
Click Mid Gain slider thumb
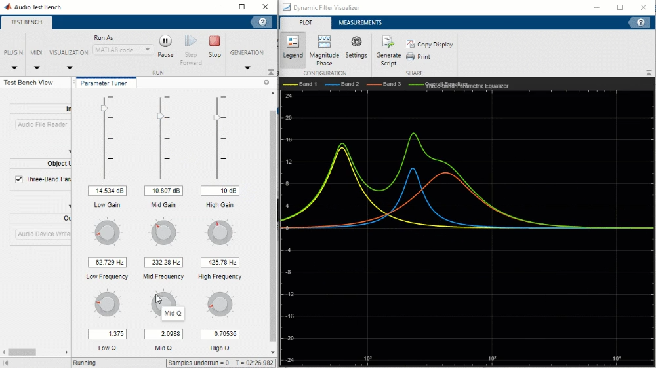pos(161,116)
